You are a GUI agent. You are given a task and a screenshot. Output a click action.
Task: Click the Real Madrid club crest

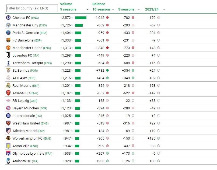point(8,85)
